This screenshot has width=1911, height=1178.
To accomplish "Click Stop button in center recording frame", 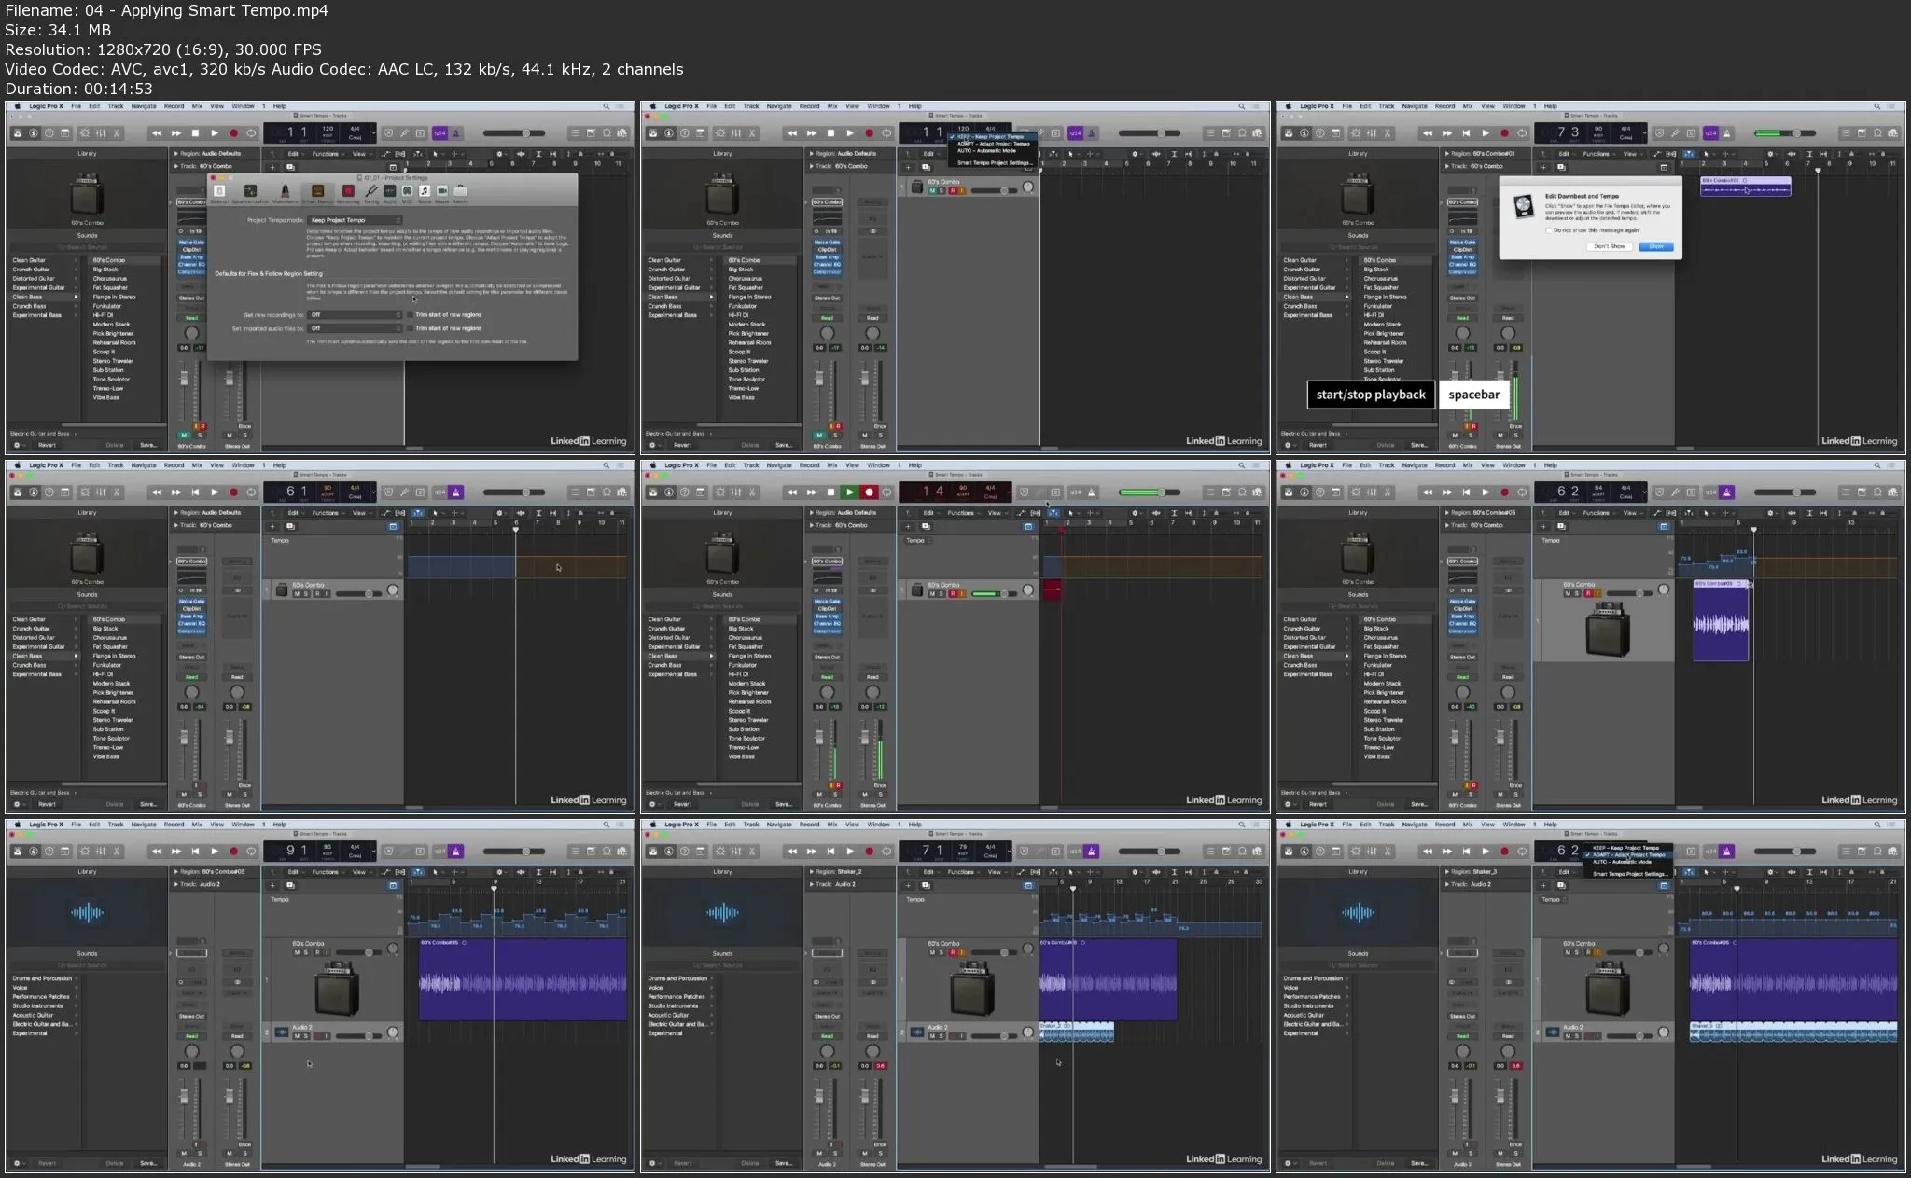I will pyautogui.click(x=830, y=492).
